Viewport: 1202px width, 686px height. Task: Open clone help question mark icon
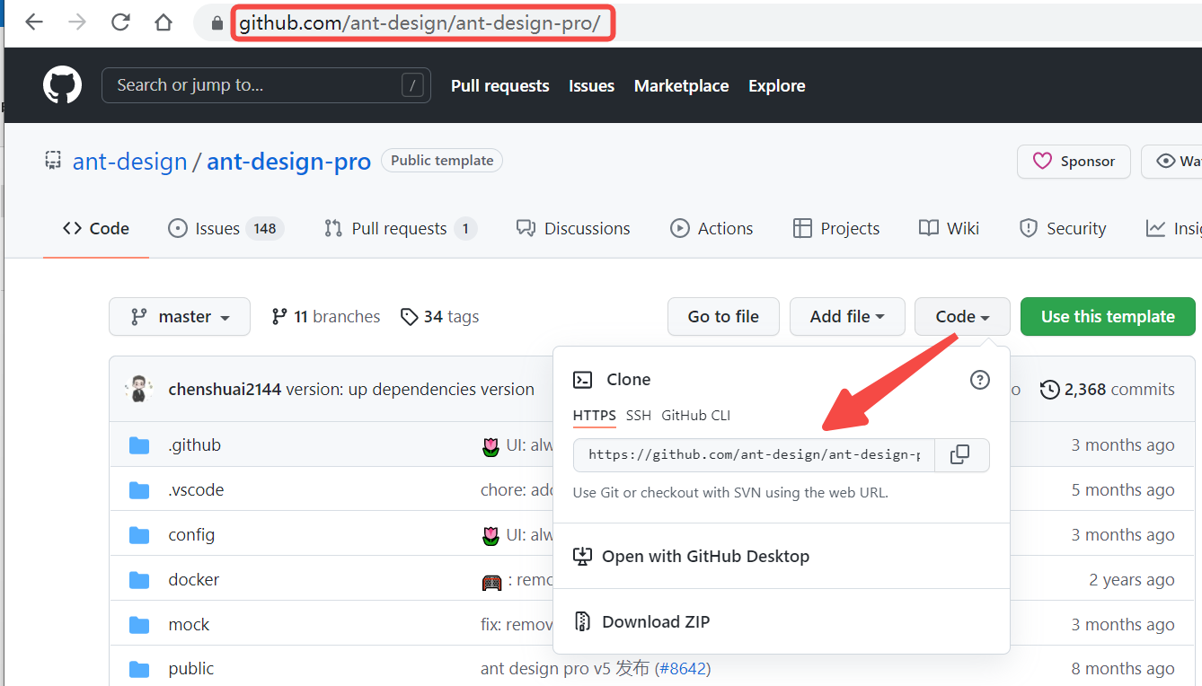980,380
